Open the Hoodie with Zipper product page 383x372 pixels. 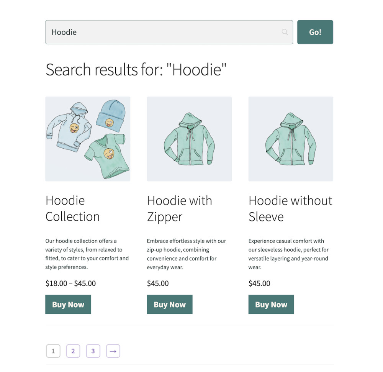coord(179,208)
